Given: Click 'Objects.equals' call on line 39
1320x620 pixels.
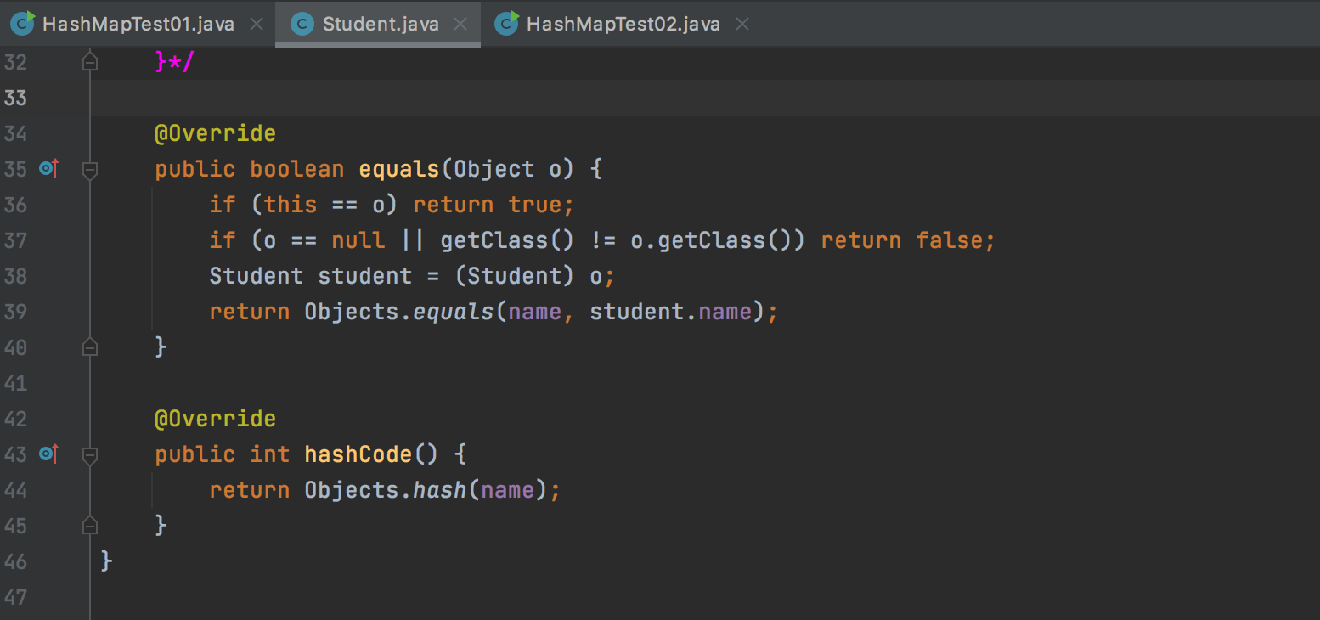Looking at the screenshot, I should coord(399,312).
